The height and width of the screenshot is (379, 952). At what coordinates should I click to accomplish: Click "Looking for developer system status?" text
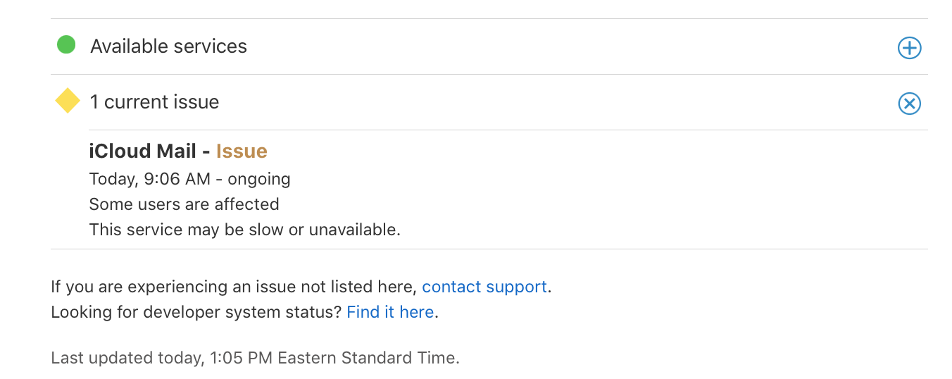coord(196,312)
